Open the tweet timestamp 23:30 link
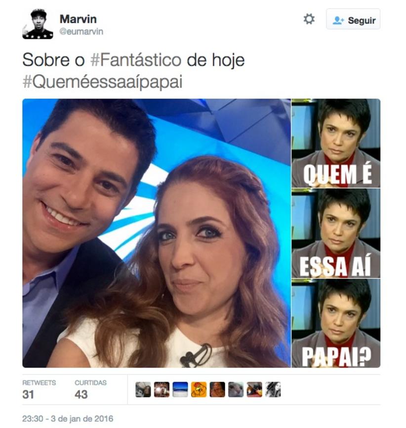406x428 pixels. (x=68, y=419)
